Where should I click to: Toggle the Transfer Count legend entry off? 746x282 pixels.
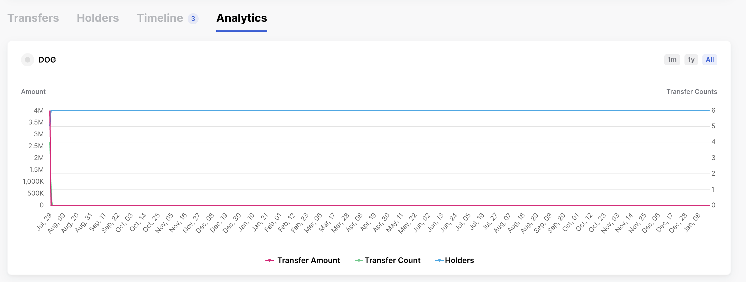(x=392, y=260)
